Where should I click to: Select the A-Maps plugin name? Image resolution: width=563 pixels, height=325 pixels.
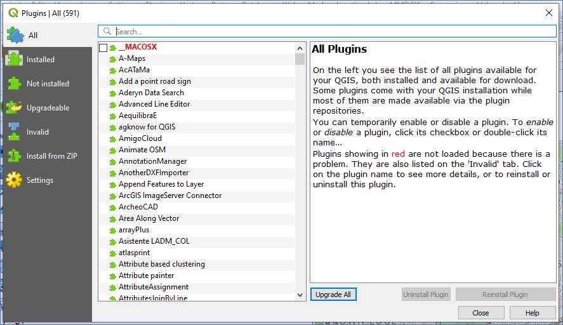[x=132, y=58]
